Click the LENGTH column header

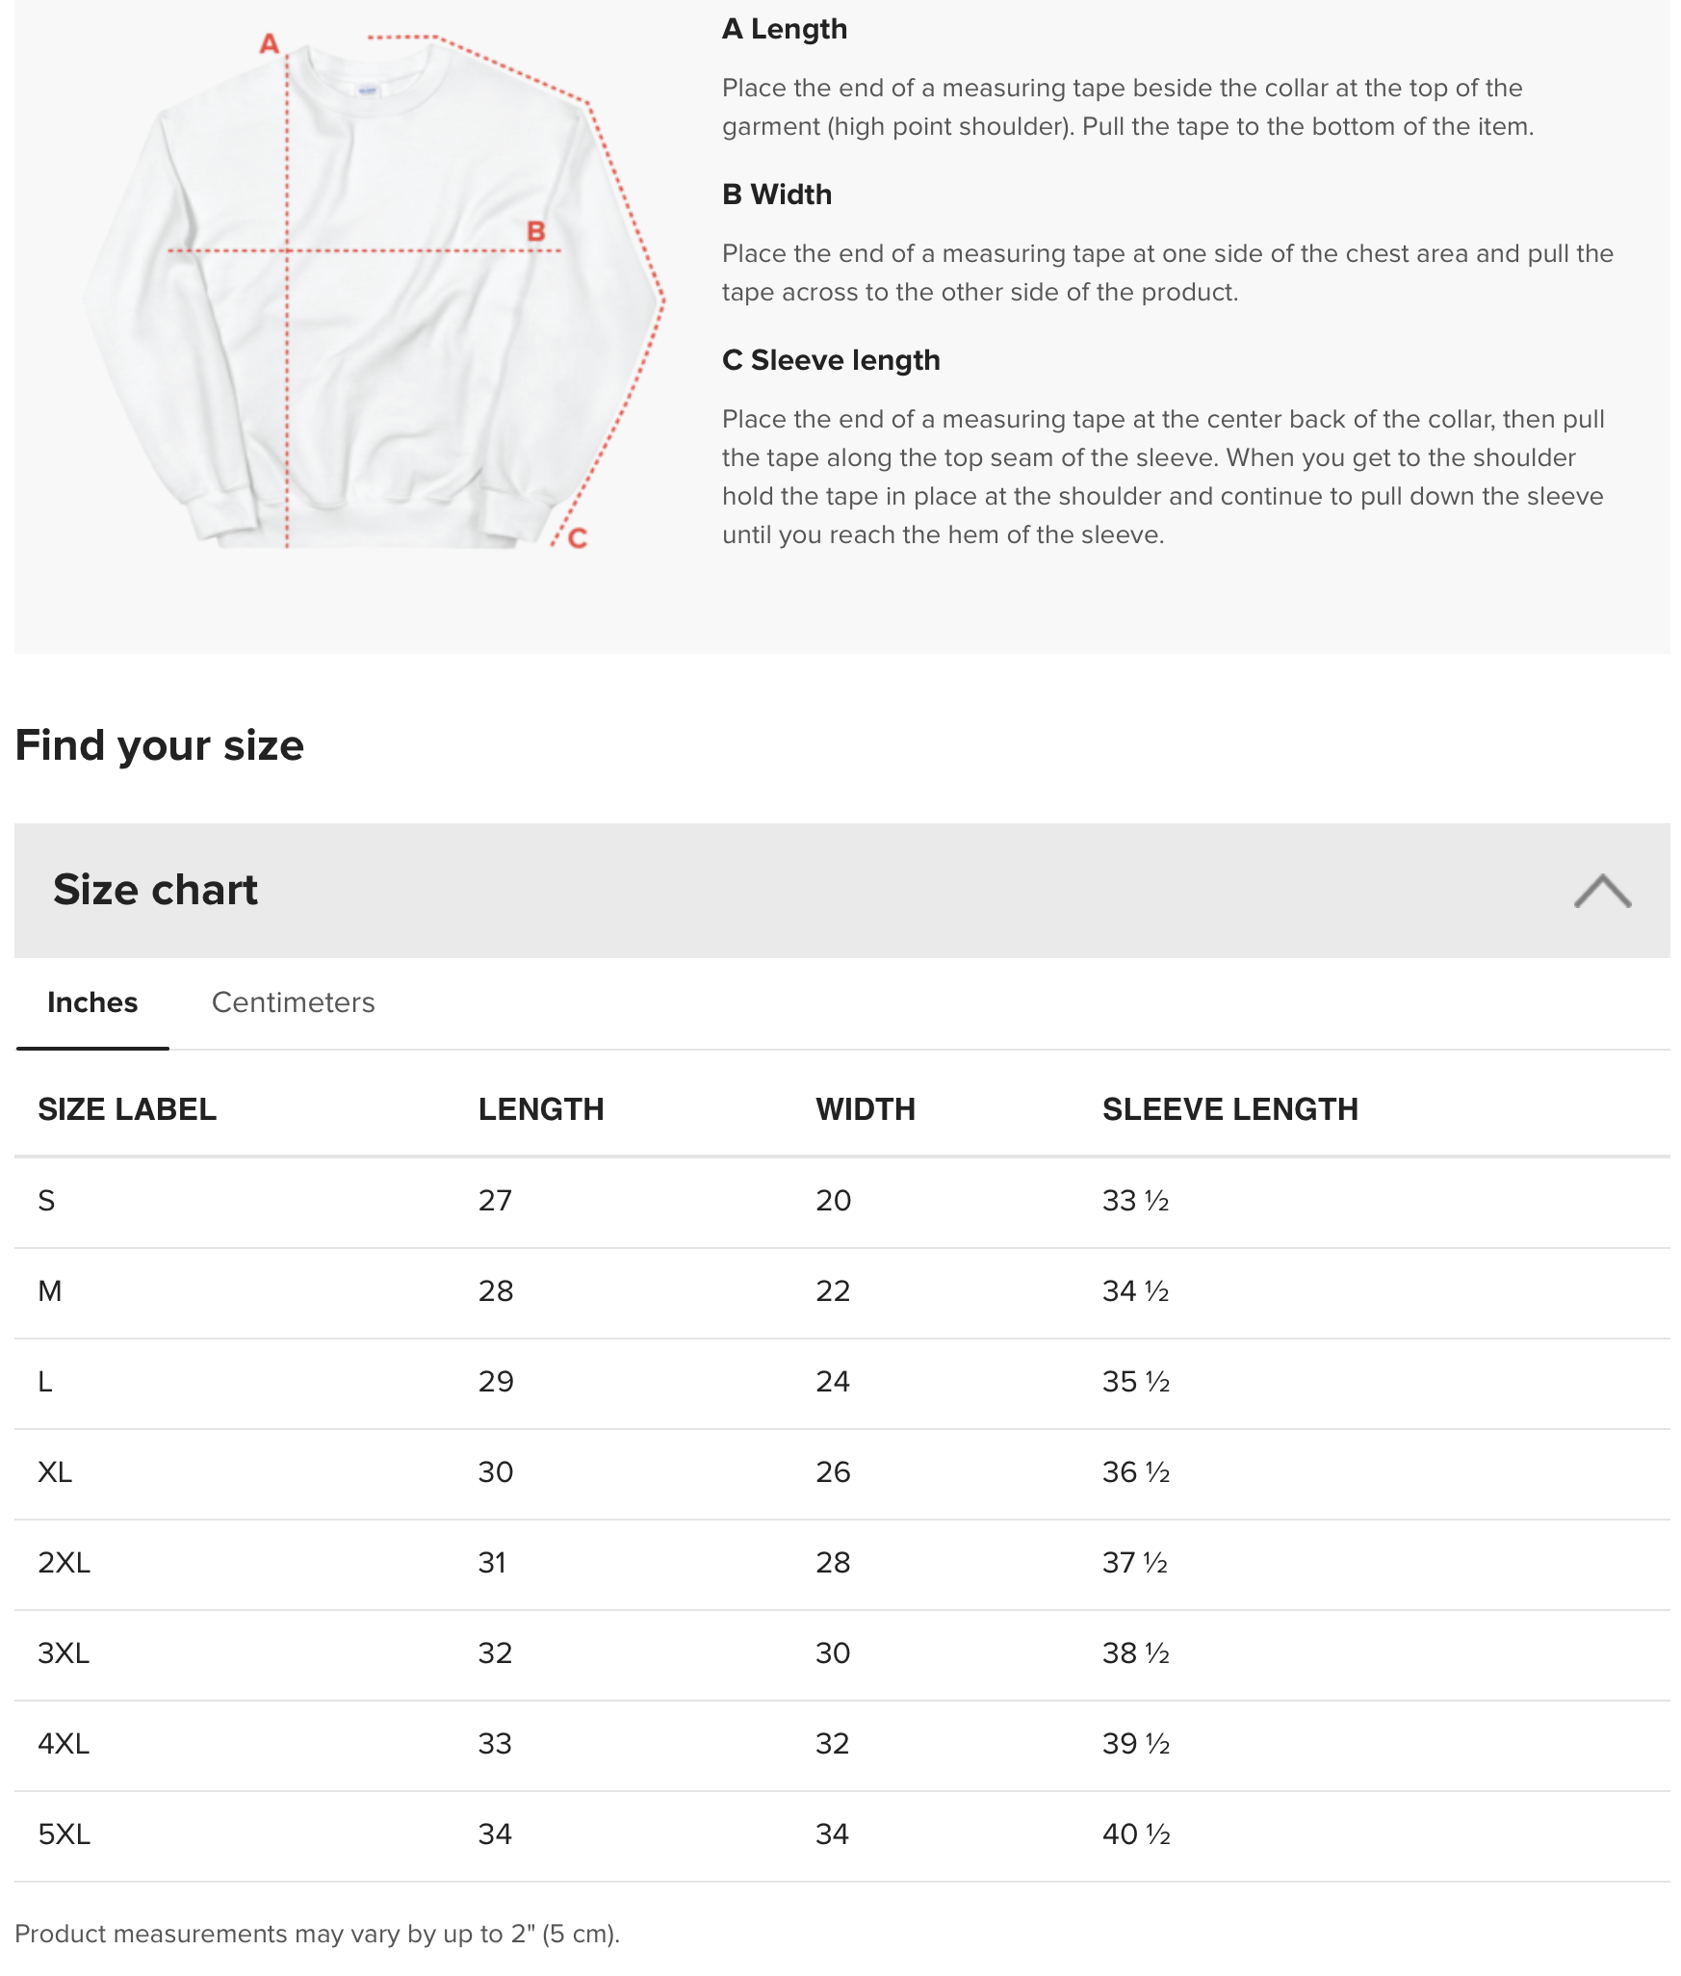point(541,1109)
